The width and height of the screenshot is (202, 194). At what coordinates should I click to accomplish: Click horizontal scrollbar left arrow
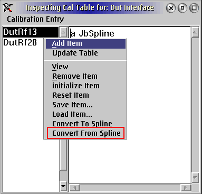coord(74,188)
